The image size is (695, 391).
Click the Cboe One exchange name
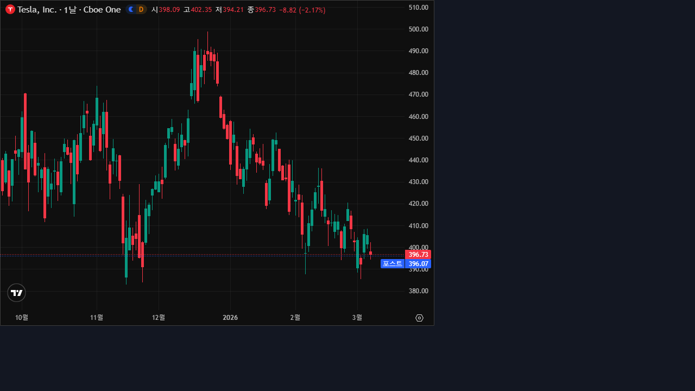coord(102,10)
